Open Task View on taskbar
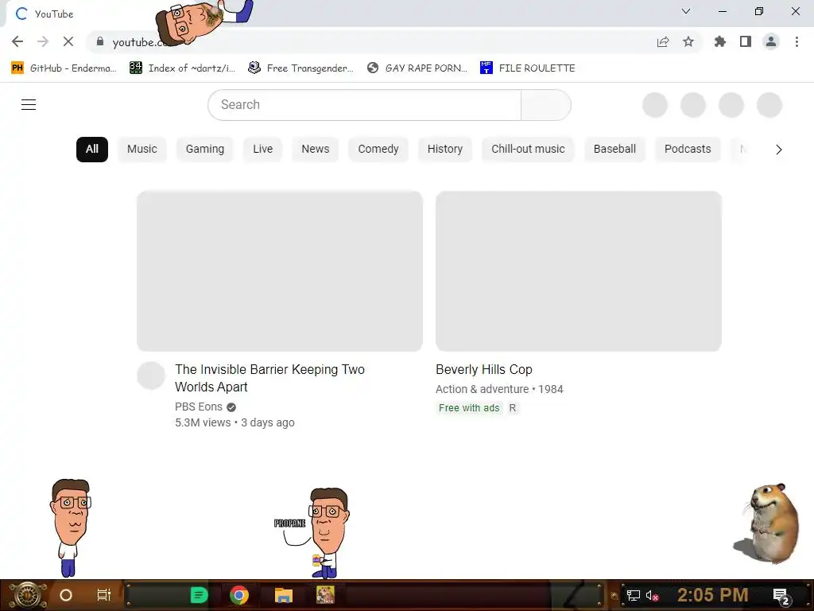Screen dimensions: 814x611 [104, 595]
